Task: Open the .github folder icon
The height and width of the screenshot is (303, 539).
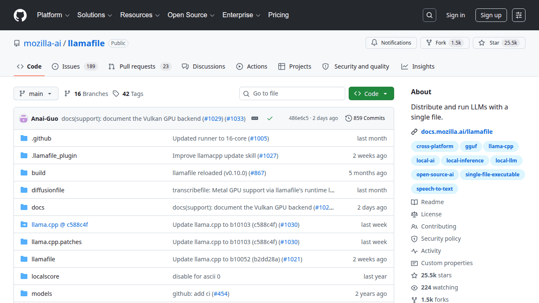Action: point(24,138)
